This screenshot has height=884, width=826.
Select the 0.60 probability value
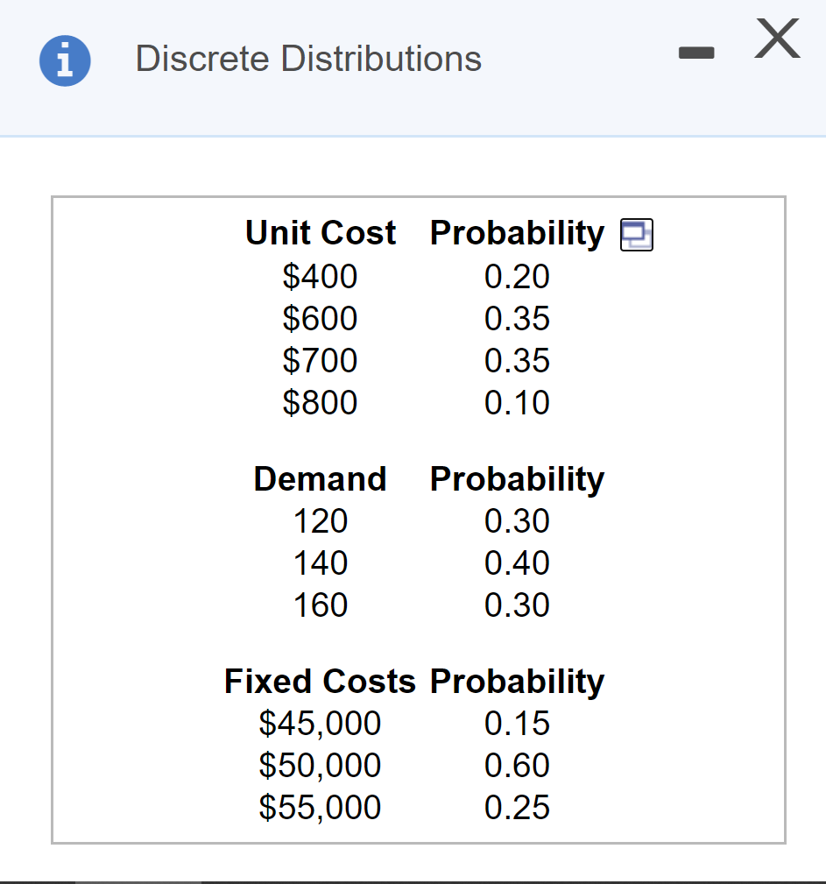[x=517, y=766]
